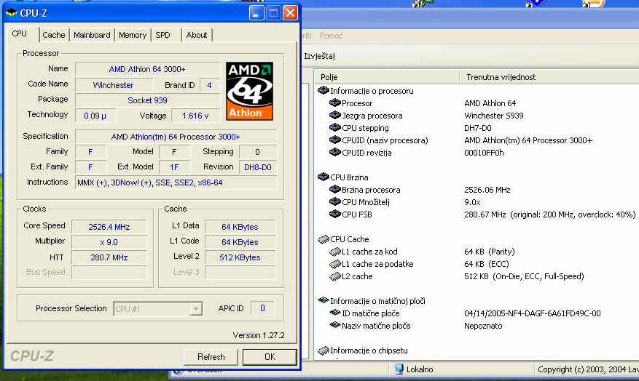The width and height of the screenshot is (639, 381).
Task: Click the CPU Cache section icon
Action: (324, 239)
